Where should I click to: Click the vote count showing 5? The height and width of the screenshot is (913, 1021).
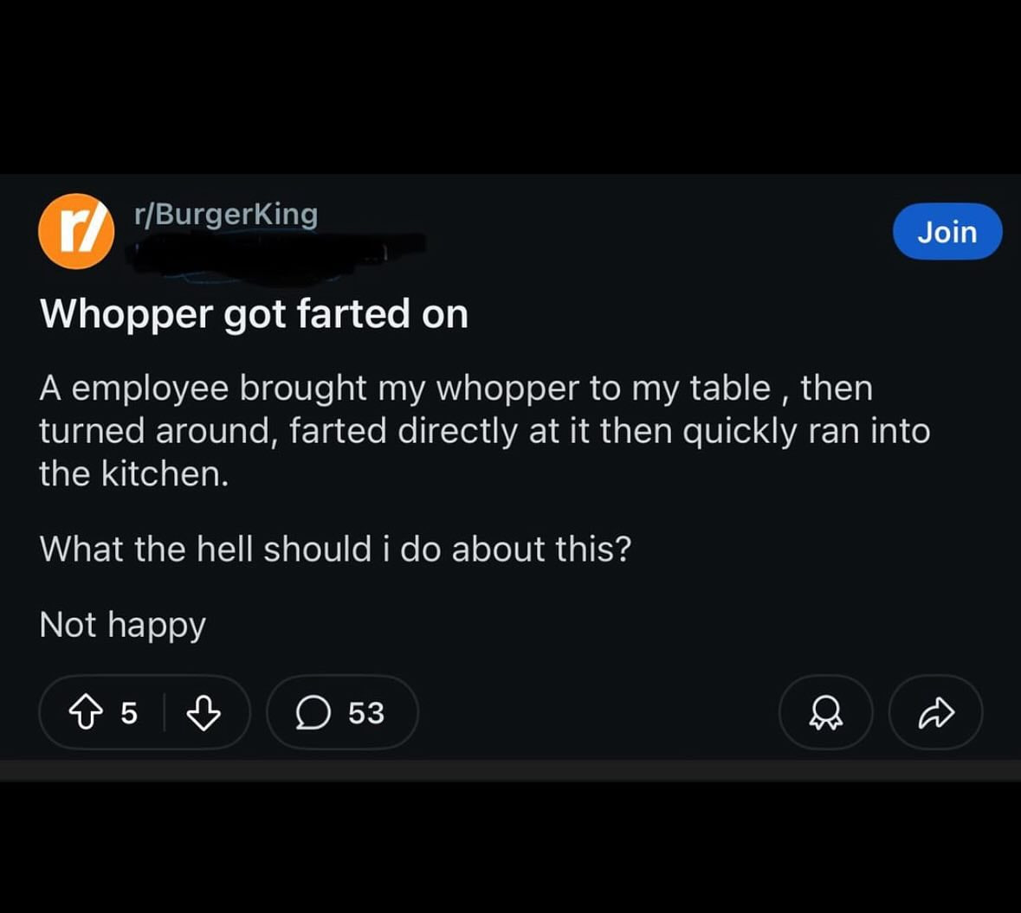129,713
